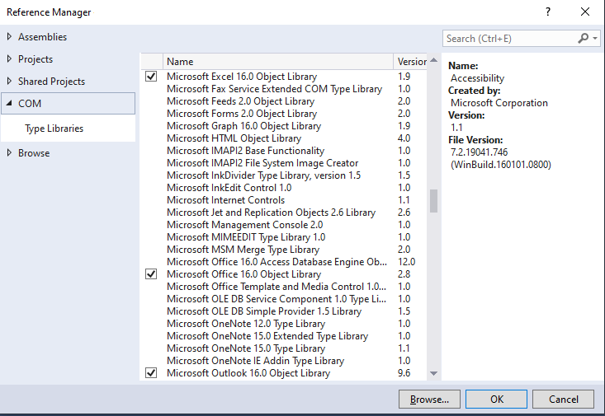Select Microsoft Forms 2.0 Object Library row

tap(283, 113)
